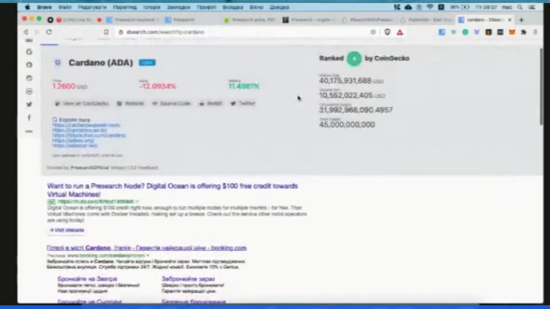Click the browser forward arrow
The image size is (550, 309).
coord(37,32)
